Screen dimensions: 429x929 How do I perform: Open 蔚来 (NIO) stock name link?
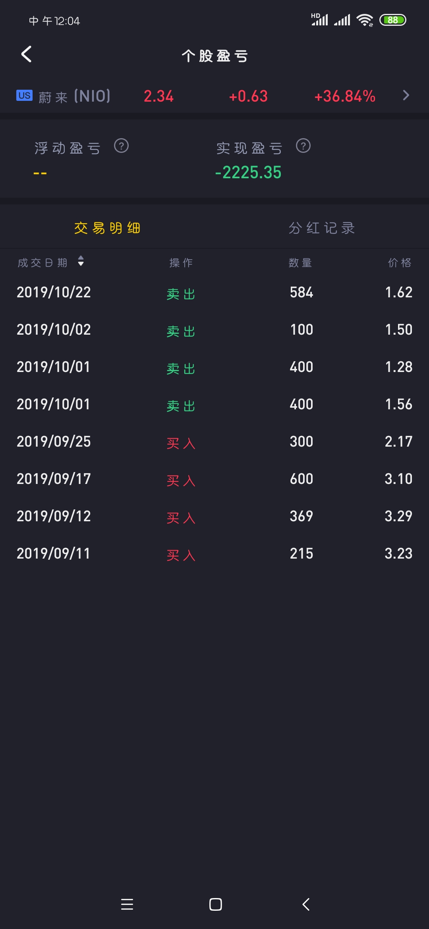point(74,96)
